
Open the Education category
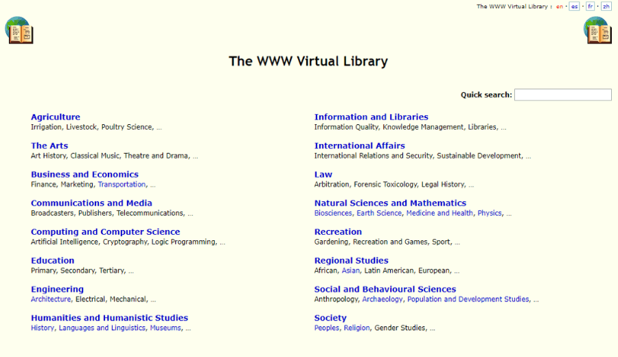click(52, 261)
